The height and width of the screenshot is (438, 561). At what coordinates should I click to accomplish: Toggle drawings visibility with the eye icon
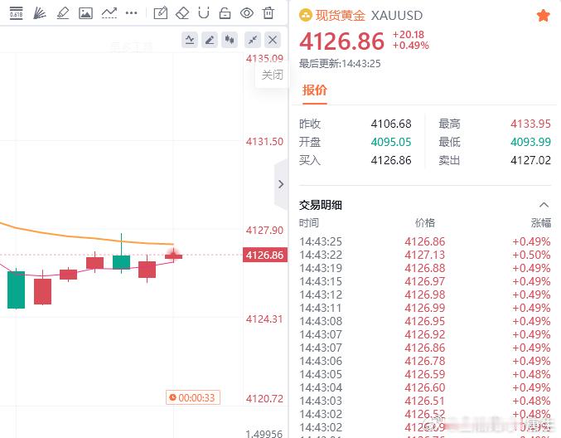(247, 13)
